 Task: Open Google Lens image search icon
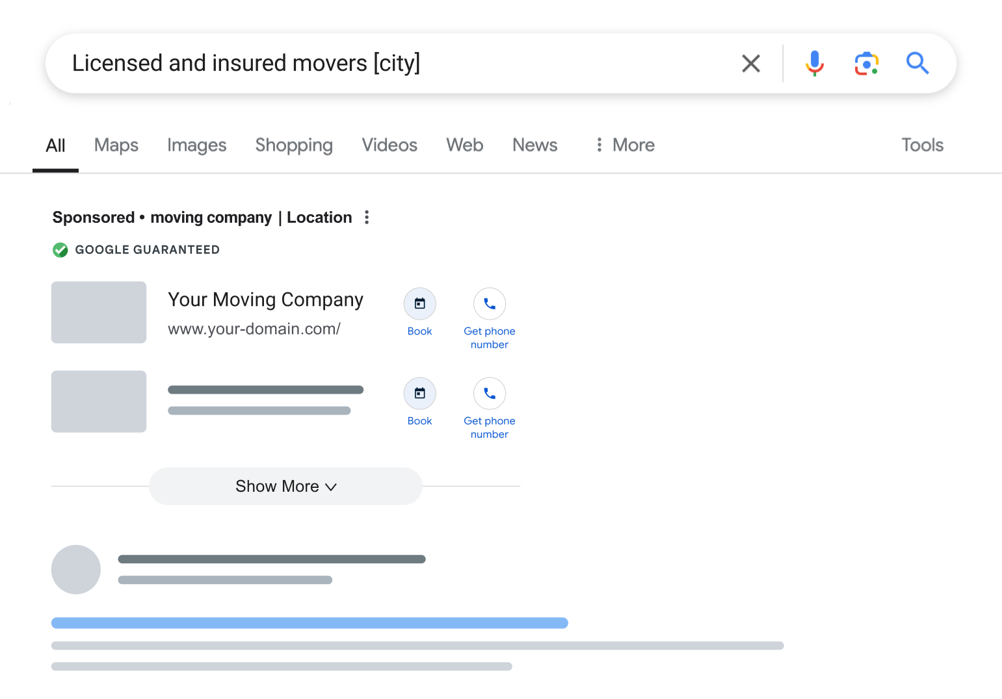(x=866, y=64)
